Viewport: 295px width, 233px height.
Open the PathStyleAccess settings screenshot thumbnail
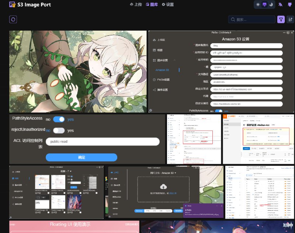pos(87,139)
